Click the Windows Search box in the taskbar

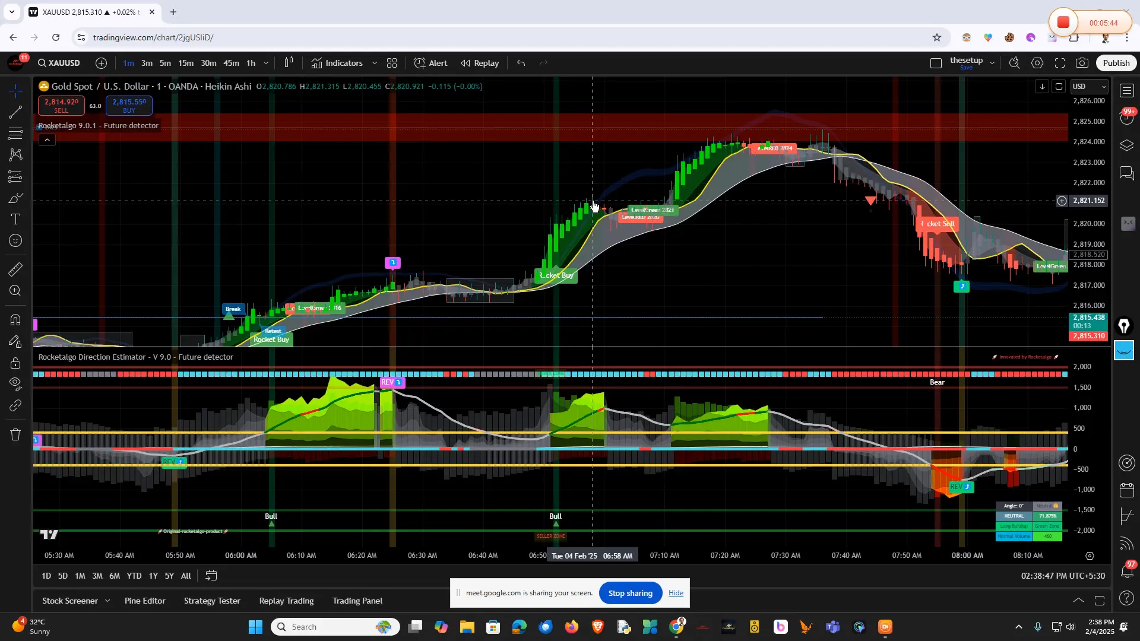pyautogui.click(x=332, y=626)
